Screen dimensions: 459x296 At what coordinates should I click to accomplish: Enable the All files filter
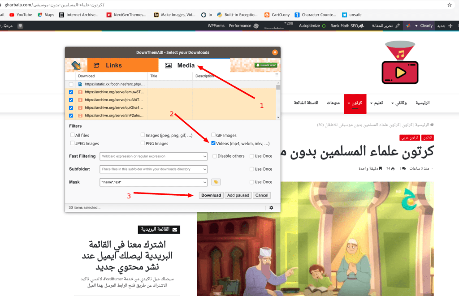pyautogui.click(x=72, y=135)
